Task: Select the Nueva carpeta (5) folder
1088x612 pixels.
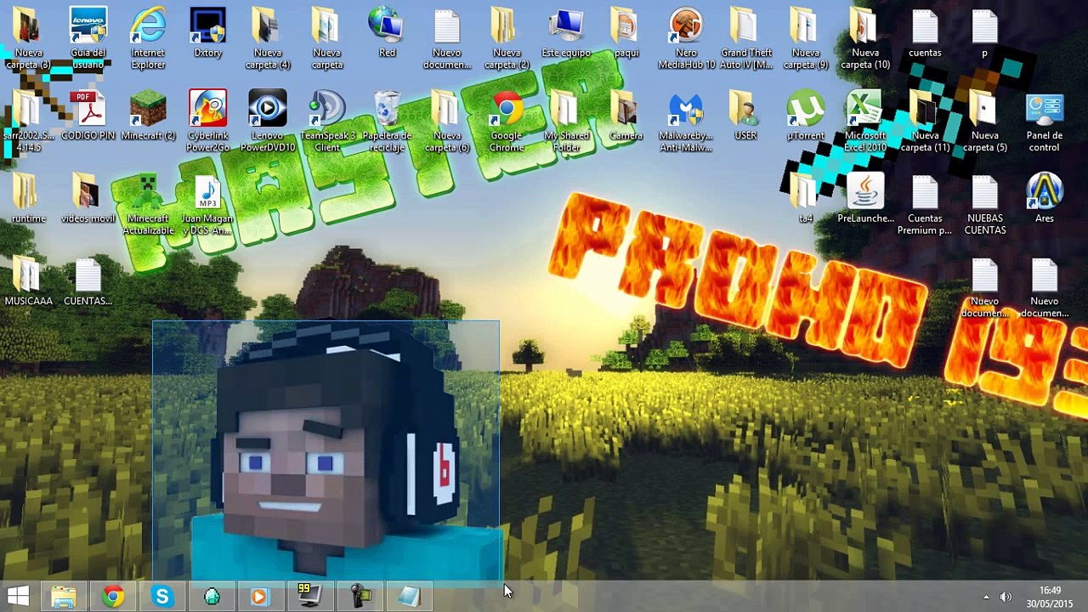Action: (985, 121)
